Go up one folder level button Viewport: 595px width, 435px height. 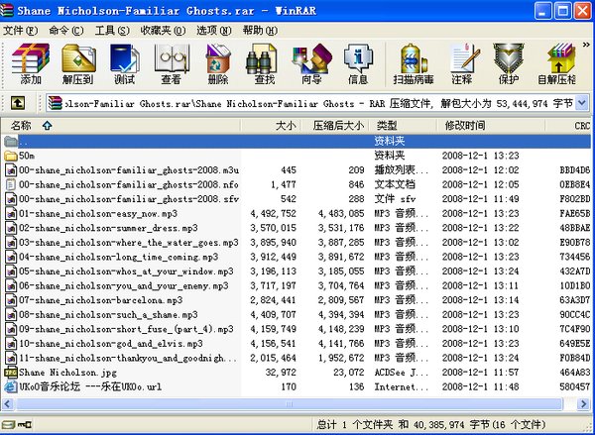click(x=18, y=103)
